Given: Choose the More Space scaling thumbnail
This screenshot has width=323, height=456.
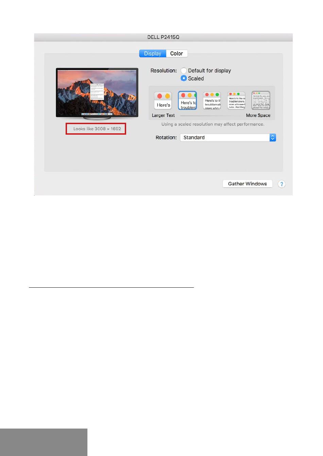Looking at the screenshot, I should [x=261, y=100].
